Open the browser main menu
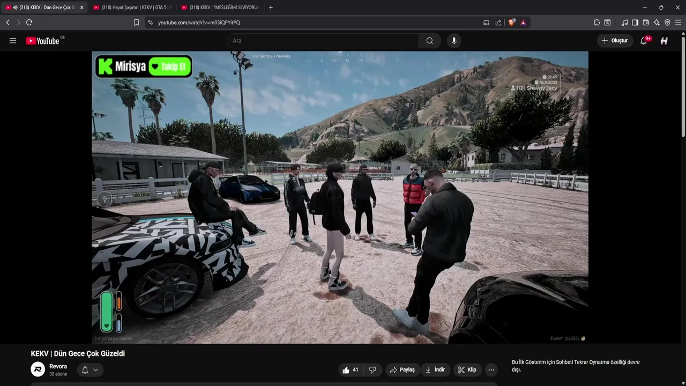 point(678,23)
